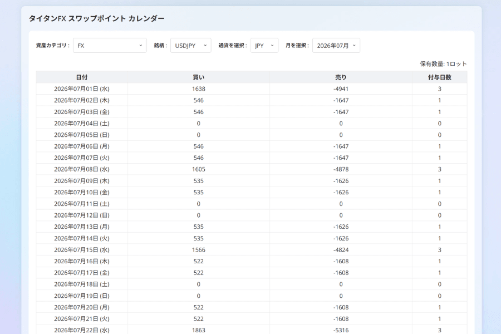
Task: Select buy value 1605 on July 8
Action: (x=198, y=169)
